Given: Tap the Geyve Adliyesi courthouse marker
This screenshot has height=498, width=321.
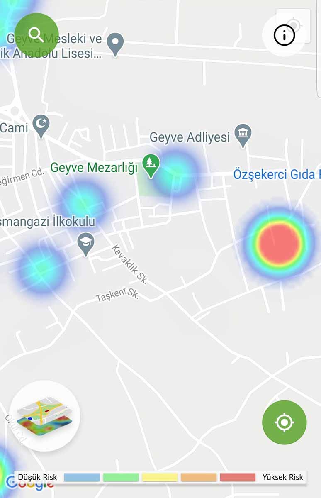Looking at the screenshot, I should point(243,136).
